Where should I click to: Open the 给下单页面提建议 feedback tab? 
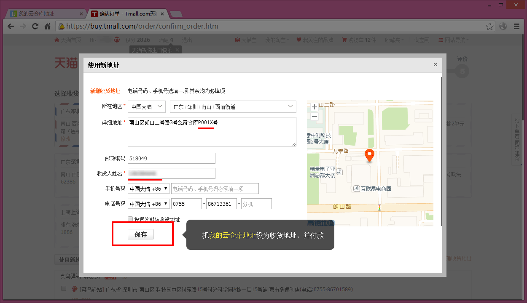517,141
